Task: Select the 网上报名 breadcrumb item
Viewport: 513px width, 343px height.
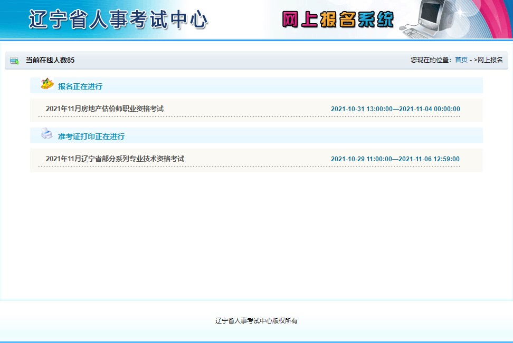Action: [x=490, y=60]
